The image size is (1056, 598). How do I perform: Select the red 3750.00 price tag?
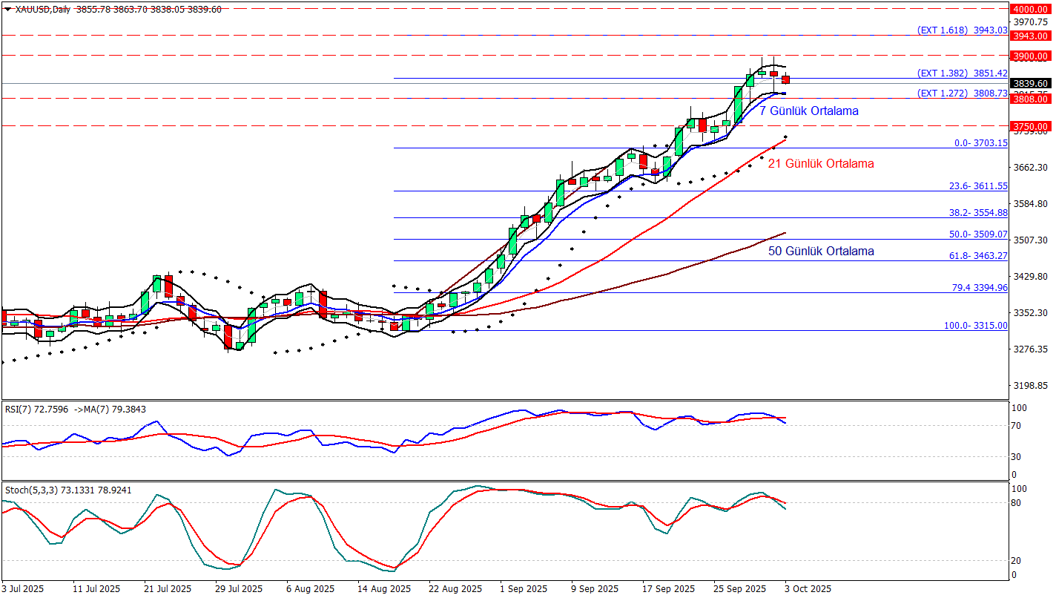[x=1031, y=126]
